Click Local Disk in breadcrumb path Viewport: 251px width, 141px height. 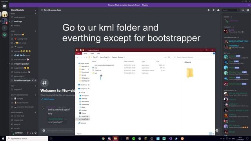105,57
